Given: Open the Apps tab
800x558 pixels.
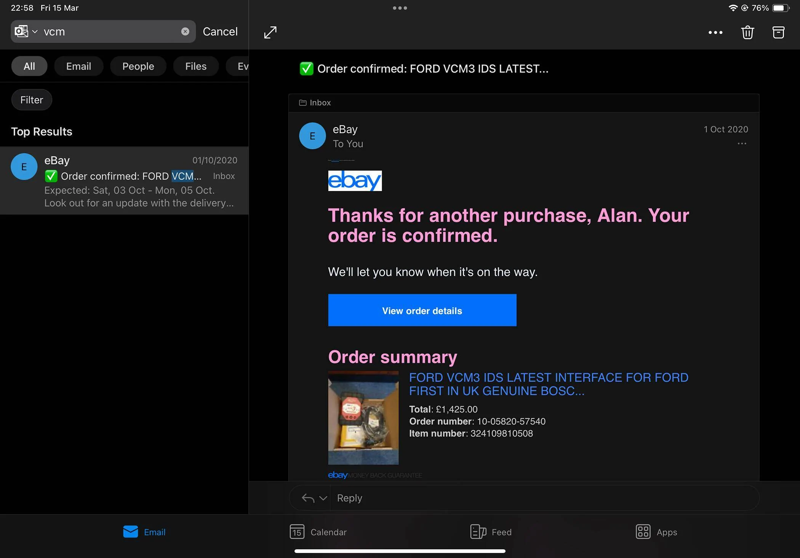Looking at the screenshot, I should click(x=656, y=532).
